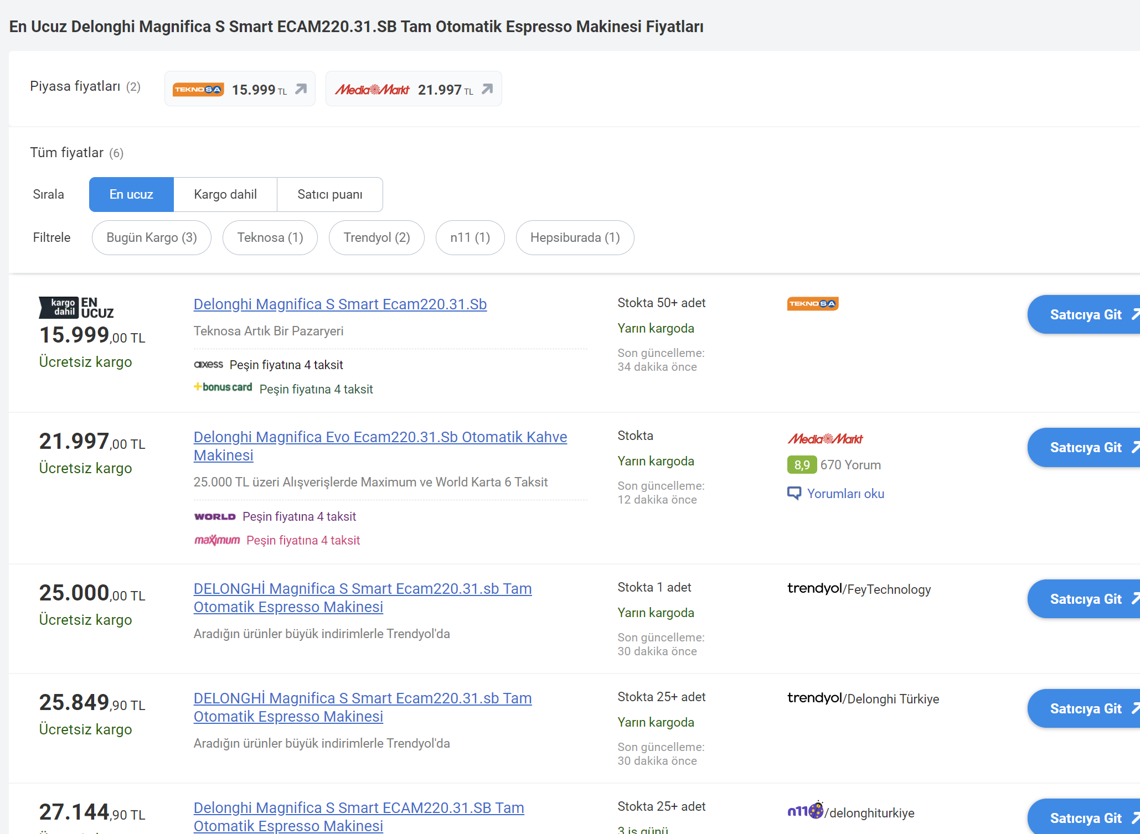Click the 8,9 rating badge for MediaMarkt
The image size is (1140, 834).
coord(802,465)
